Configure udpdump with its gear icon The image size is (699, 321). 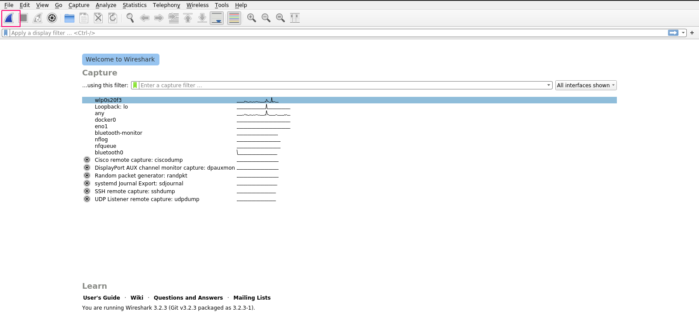[87, 199]
